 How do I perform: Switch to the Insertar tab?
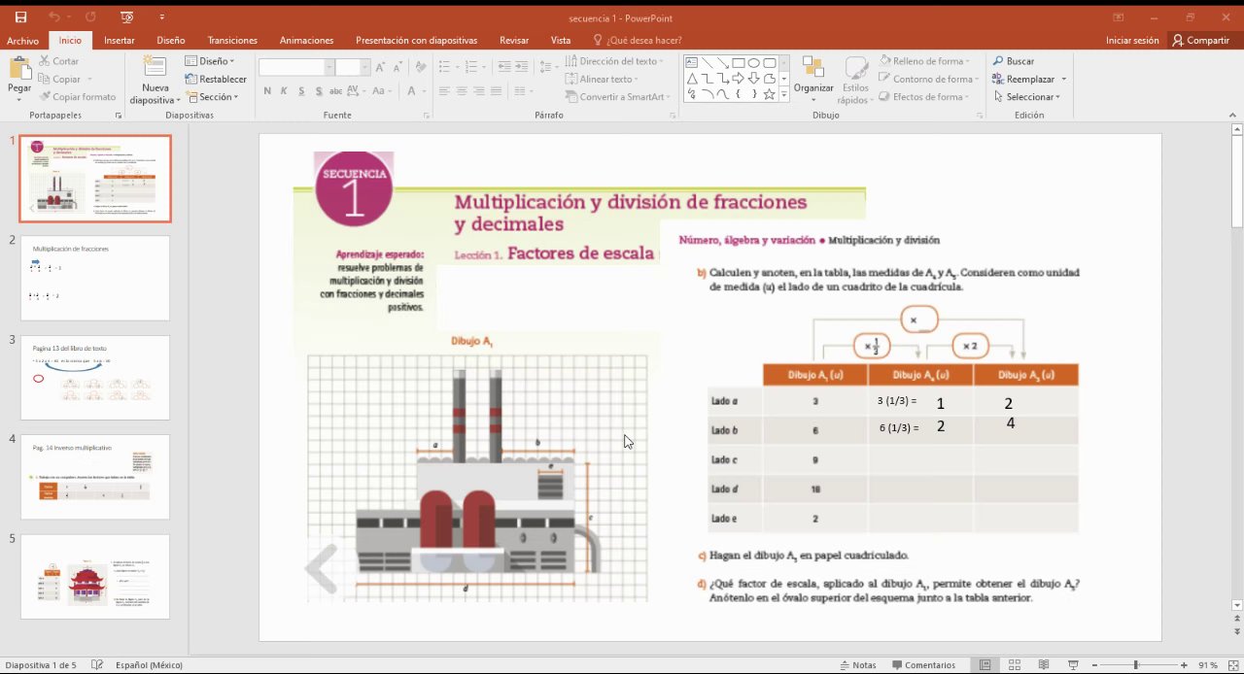[120, 41]
